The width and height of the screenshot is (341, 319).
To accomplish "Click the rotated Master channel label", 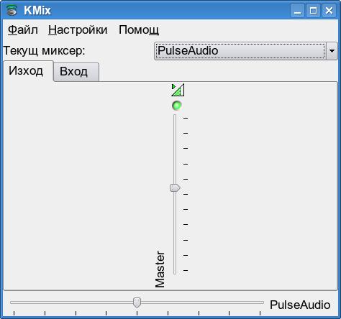I will pos(160,269).
